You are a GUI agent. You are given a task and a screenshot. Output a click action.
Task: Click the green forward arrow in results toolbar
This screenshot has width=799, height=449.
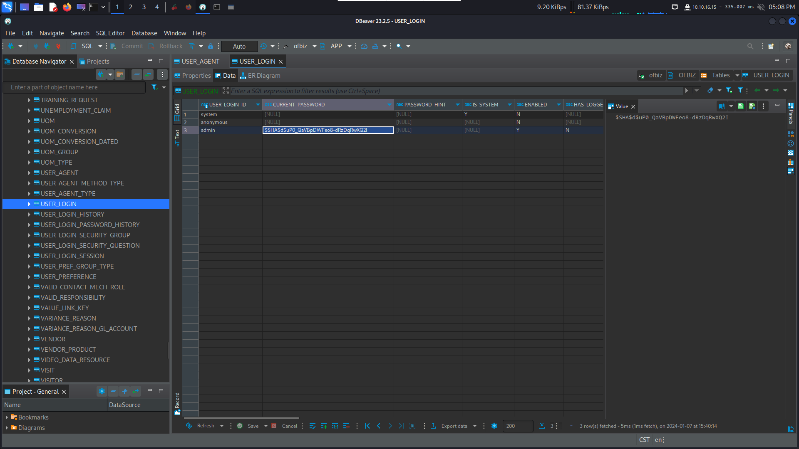coord(776,90)
